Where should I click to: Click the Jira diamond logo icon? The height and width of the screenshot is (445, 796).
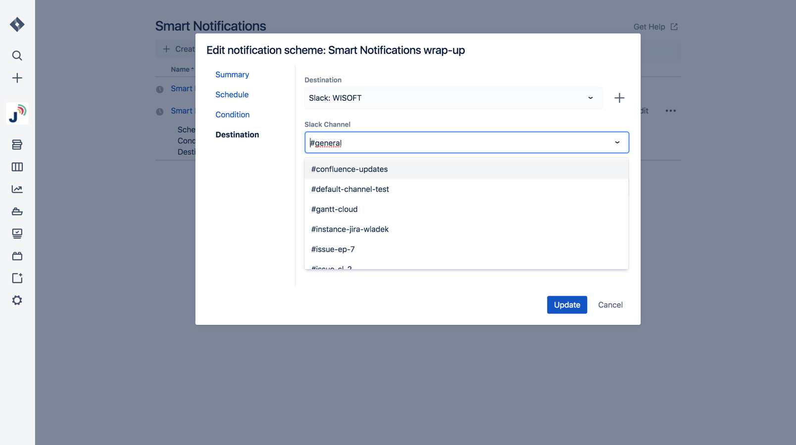pyautogui.click(x=17, y=24)
